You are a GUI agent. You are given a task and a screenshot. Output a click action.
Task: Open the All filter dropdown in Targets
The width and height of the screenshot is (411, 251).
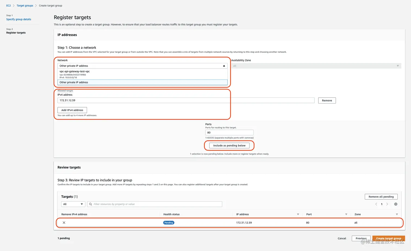click(73, 204)
